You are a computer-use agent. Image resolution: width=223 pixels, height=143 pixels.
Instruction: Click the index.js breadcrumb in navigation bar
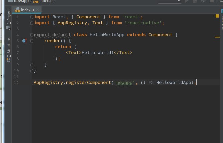click(x=43, y=1)
